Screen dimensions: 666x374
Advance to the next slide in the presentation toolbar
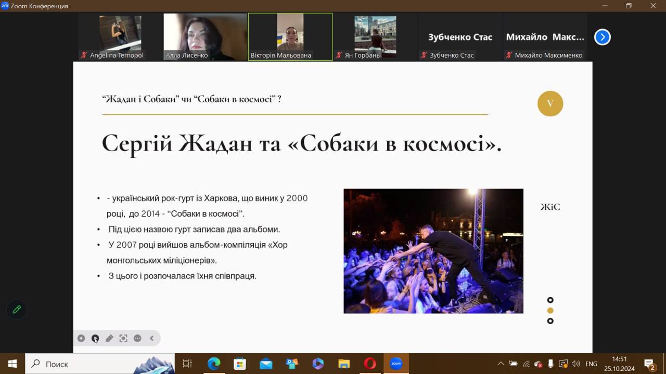pyautogui.click(x=95, y=338)
